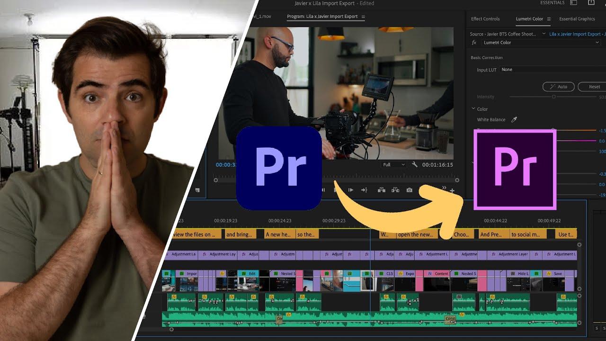Open the Input LUT dropdown showing None
Screen dimensions: 606x341
point(553,70)
